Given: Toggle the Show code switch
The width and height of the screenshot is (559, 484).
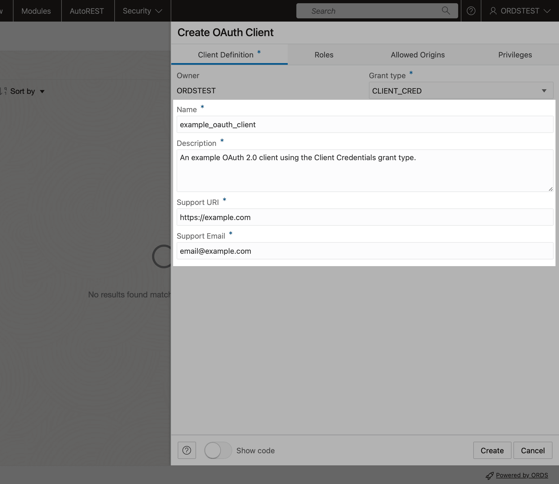Looking at the screenshot, I should tap(218, 450).
